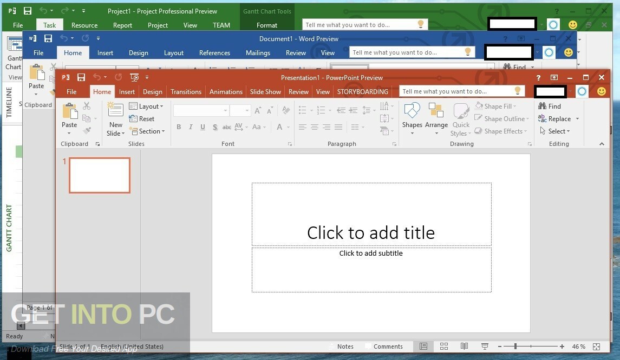Click the File button in Word
The width and height of the screenshot is (620, 360).
38,52
